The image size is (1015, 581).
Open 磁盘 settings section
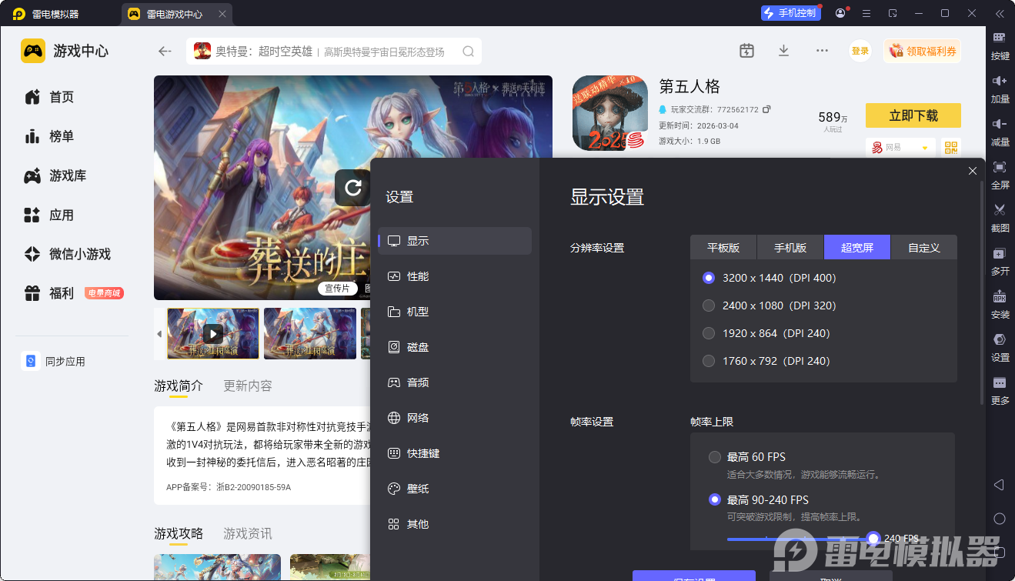pyautogui.click(x=455, y=347)
